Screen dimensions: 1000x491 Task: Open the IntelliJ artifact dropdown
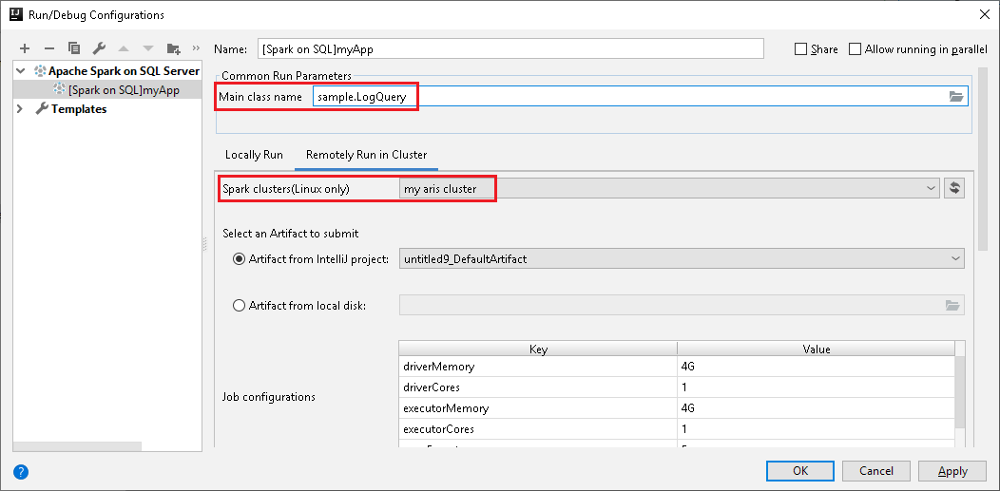(x=682, y=259)
